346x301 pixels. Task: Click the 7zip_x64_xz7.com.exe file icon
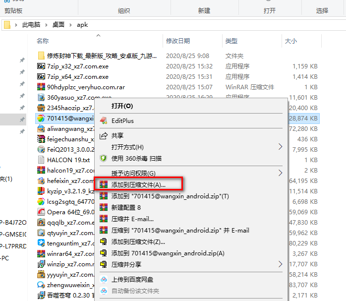click(x=41, y=76)
